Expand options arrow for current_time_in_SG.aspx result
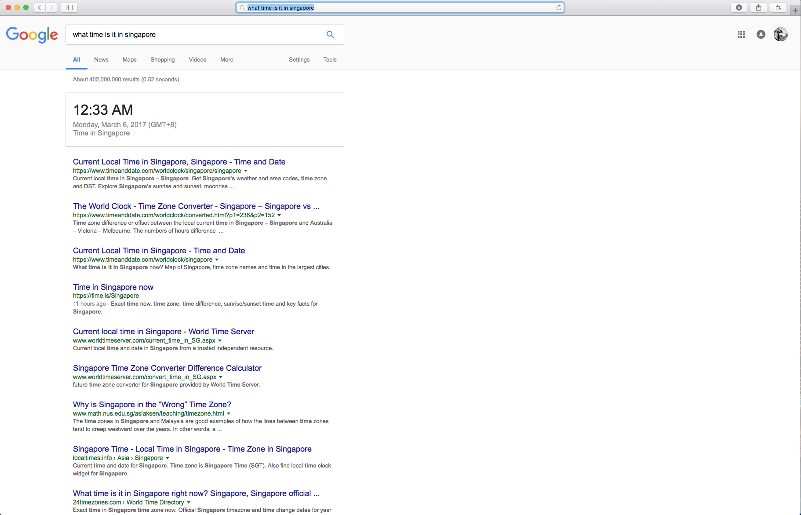The image size is (801, 515). click(x=220, y=340)
